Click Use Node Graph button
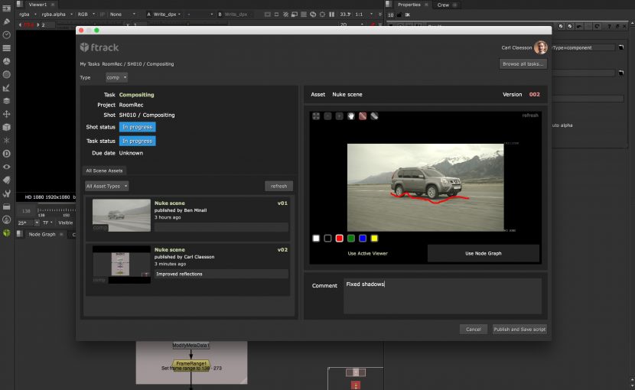The width and height of the screenshot is (635, 390). [483, 254]
